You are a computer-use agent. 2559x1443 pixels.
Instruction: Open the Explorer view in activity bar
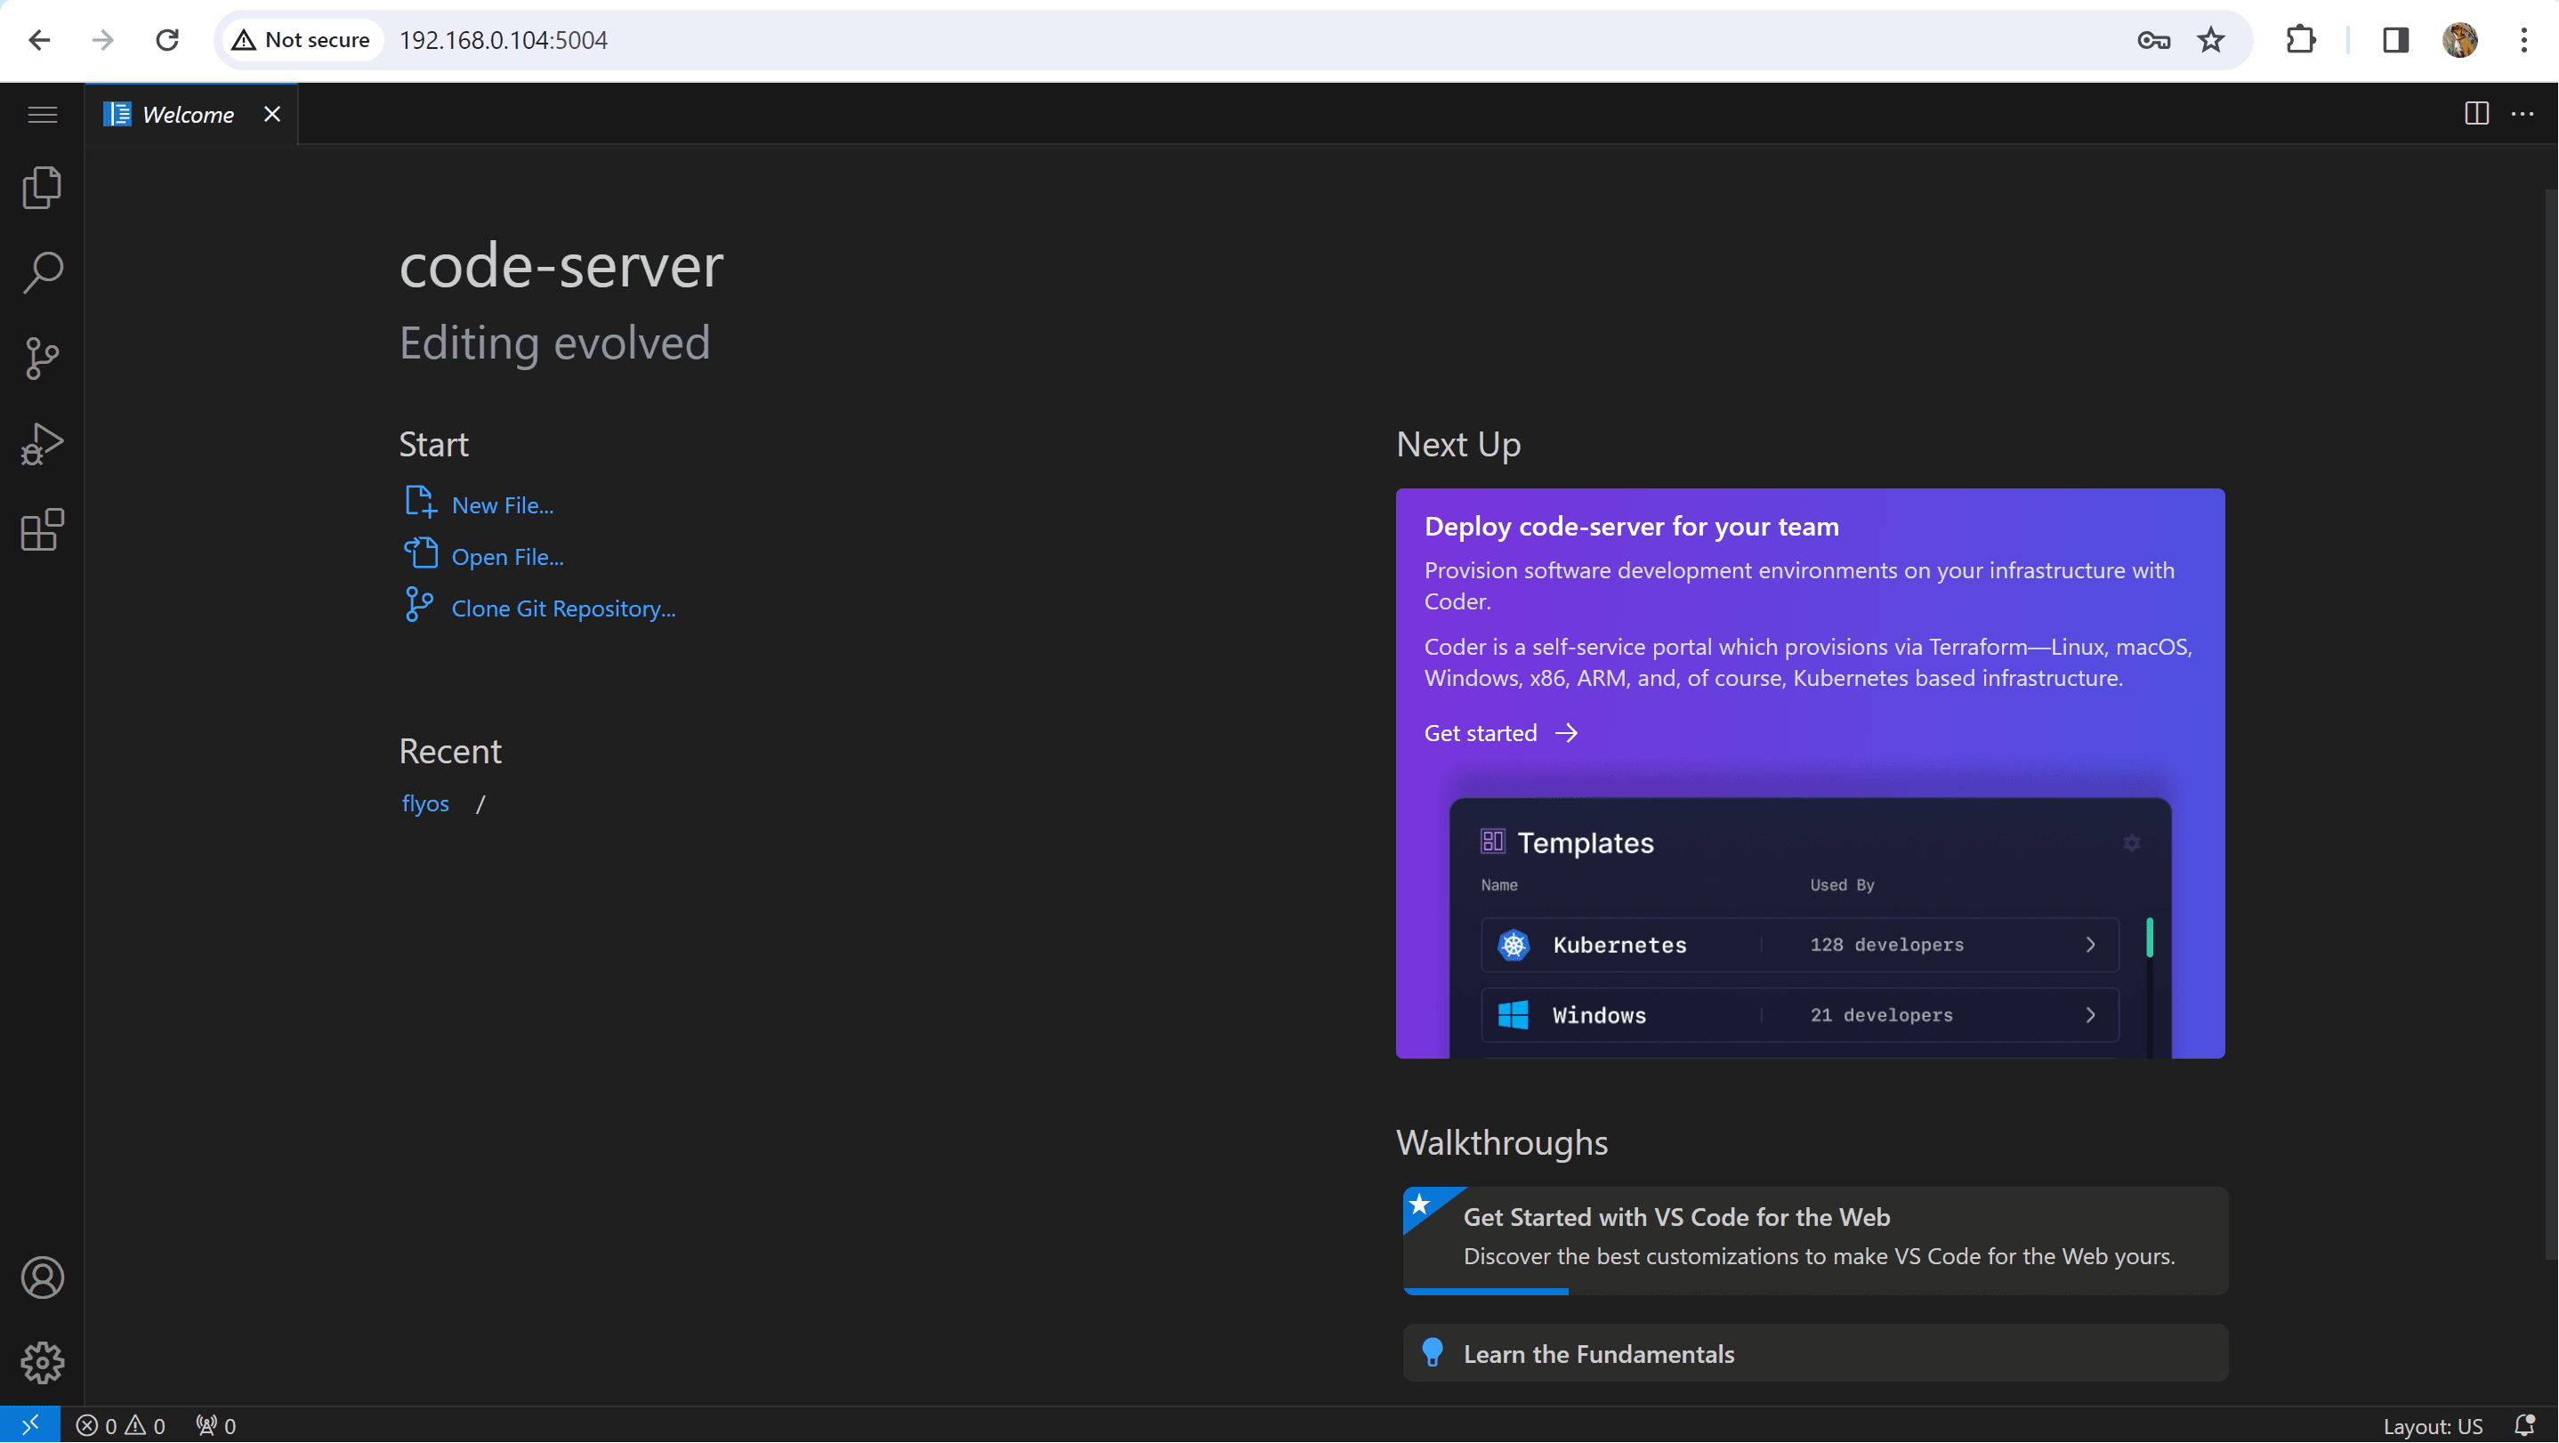click(42, 188)
